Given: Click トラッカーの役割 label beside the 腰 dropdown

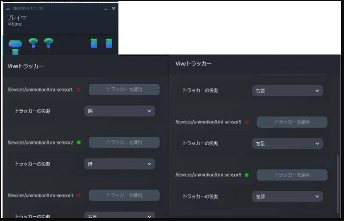Looking at the screenshot, I should click(32, 164).
